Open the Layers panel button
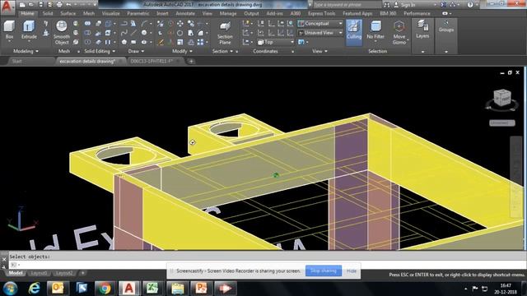The width and height of the screenshot is (527, 296). tap(422, 30)
